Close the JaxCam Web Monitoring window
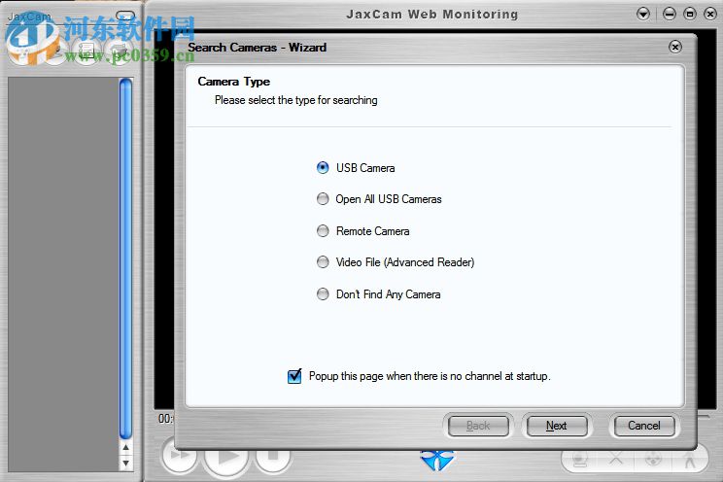Screen dimensions: 723x482 click(x=710, y=14)
